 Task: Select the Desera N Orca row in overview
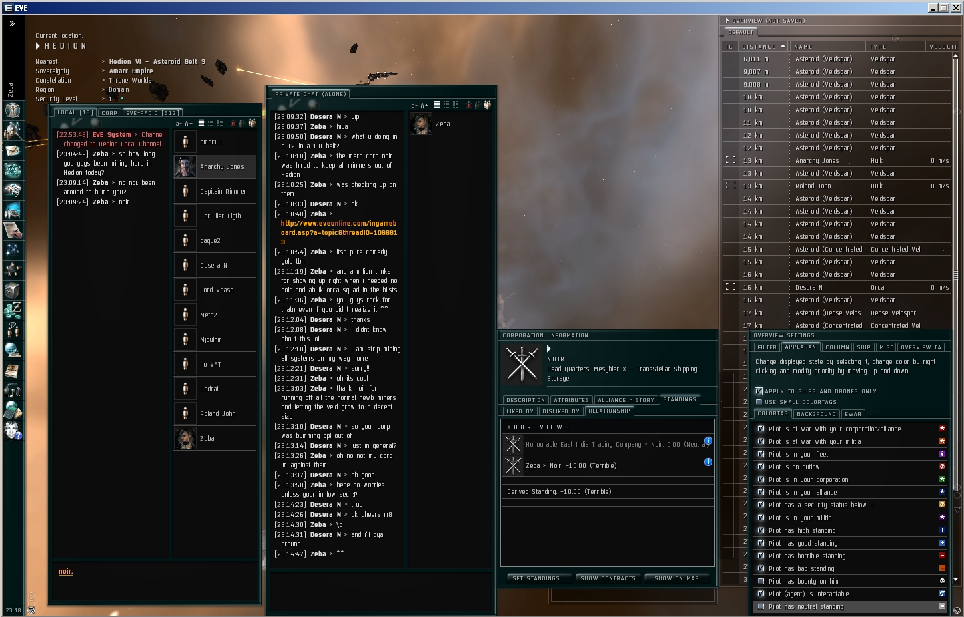(837, 287)
